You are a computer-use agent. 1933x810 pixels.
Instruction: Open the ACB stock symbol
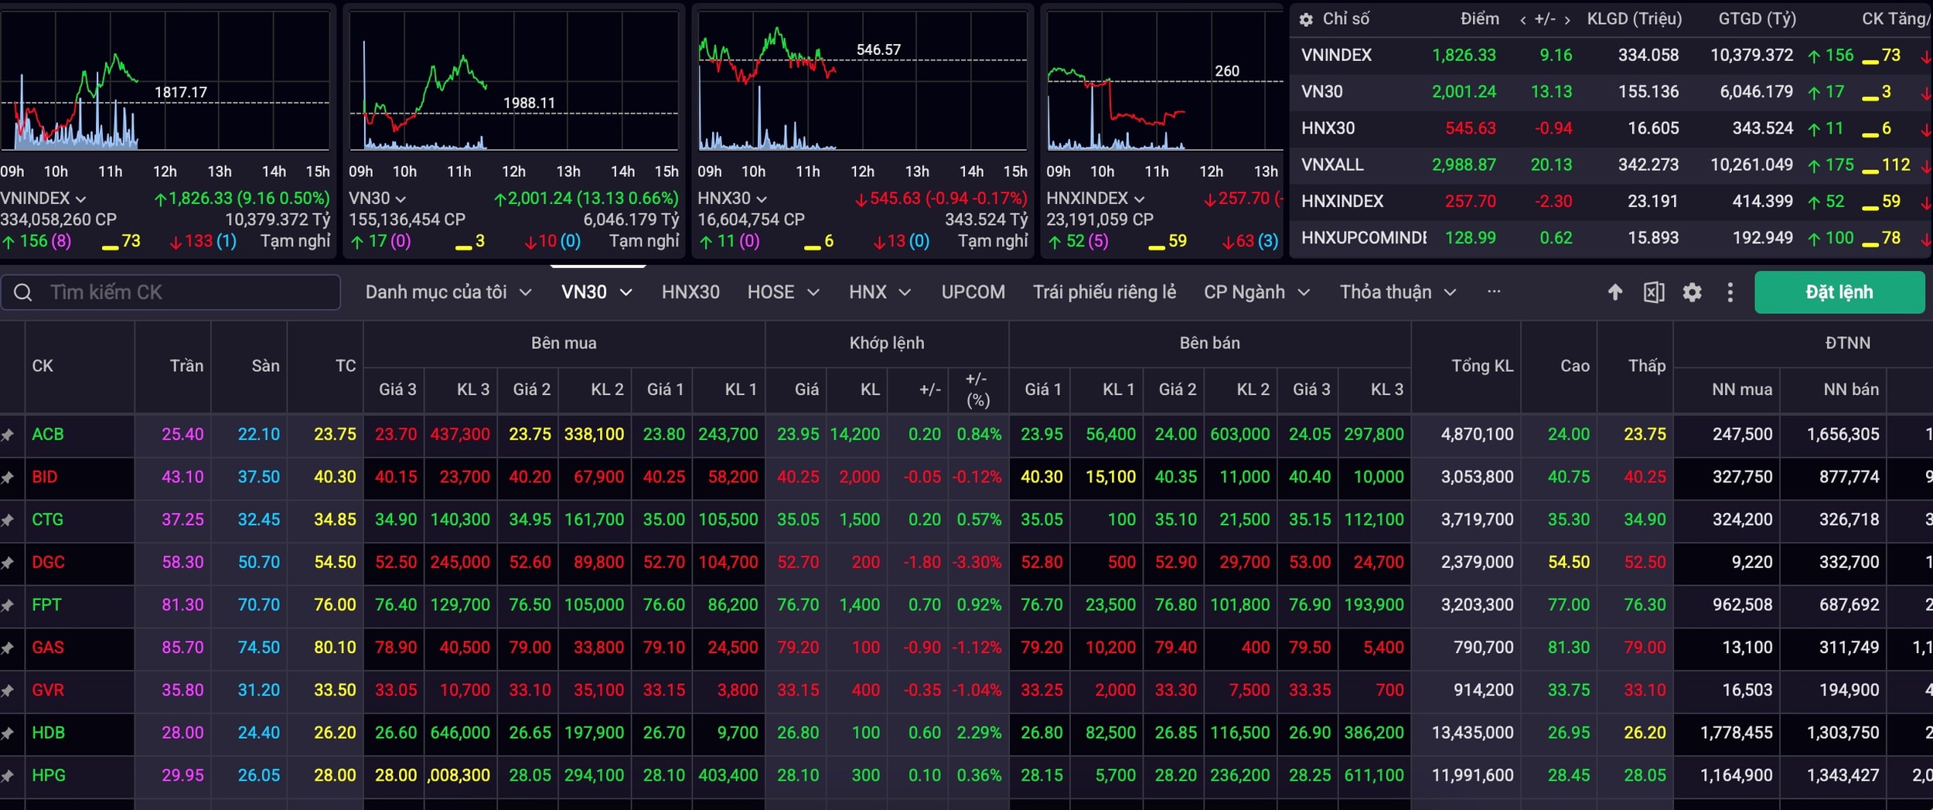tap(48, 434)
